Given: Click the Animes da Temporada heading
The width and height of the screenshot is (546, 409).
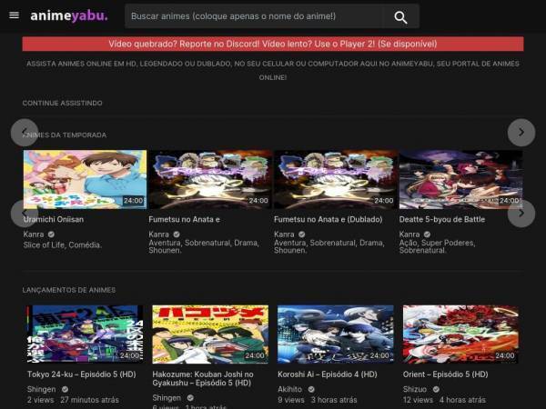Looking at the screenshot, I should coord(65,135).
